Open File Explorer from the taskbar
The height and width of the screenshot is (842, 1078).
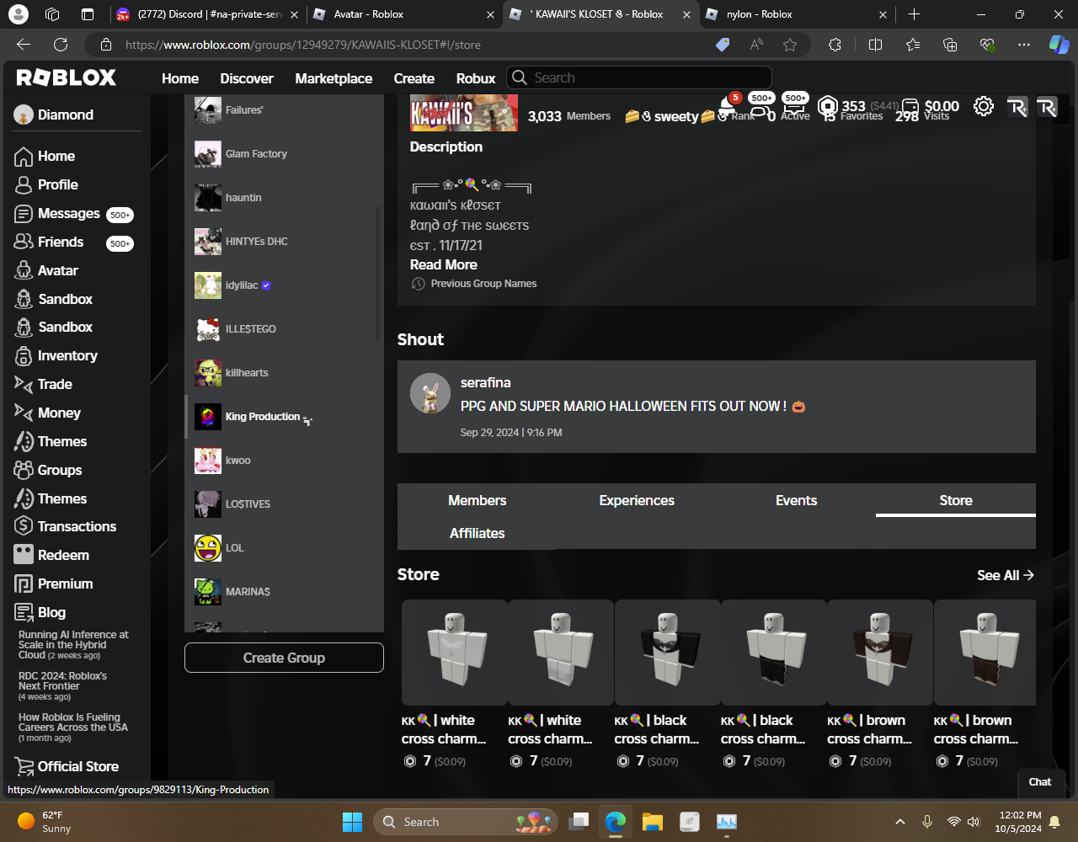click(x=652, y=822)
